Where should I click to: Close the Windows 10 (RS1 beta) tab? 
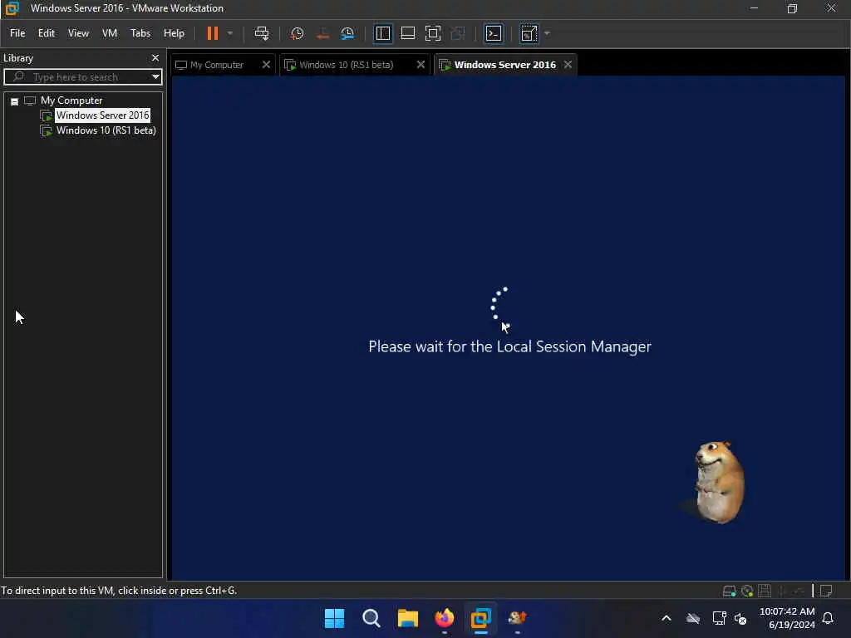pos(421,65)
